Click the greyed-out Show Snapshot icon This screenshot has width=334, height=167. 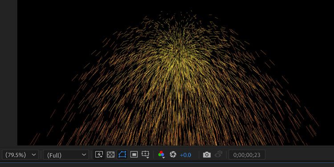click(219, 155)
